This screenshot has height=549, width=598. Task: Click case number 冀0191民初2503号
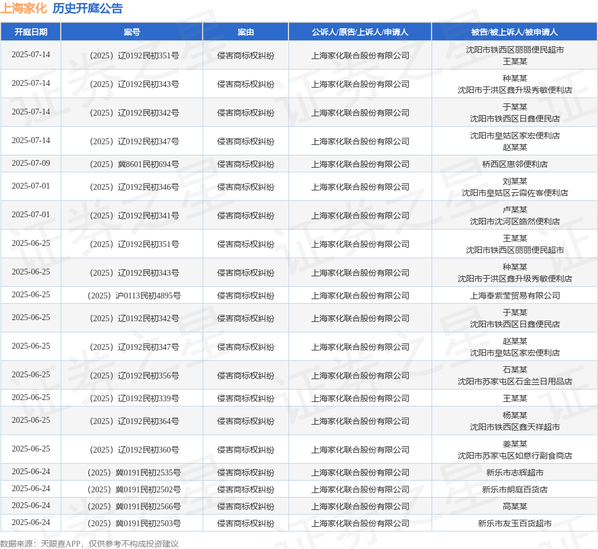click(134, 523)
